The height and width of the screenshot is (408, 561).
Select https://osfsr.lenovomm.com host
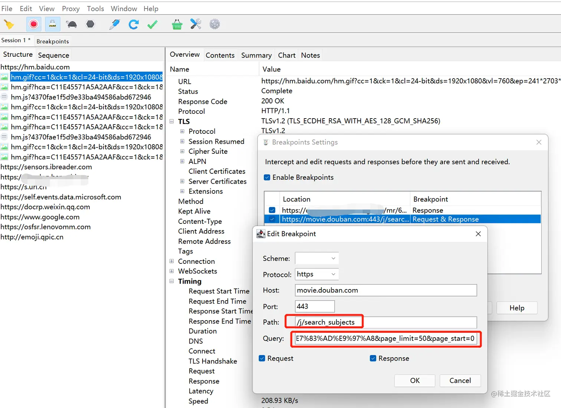click(46, 227)
